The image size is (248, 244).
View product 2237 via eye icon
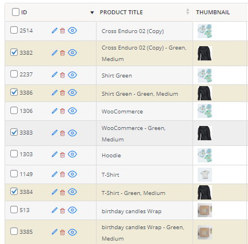(73, 75)
